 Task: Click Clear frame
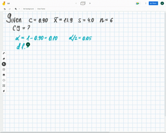[41, 9]
